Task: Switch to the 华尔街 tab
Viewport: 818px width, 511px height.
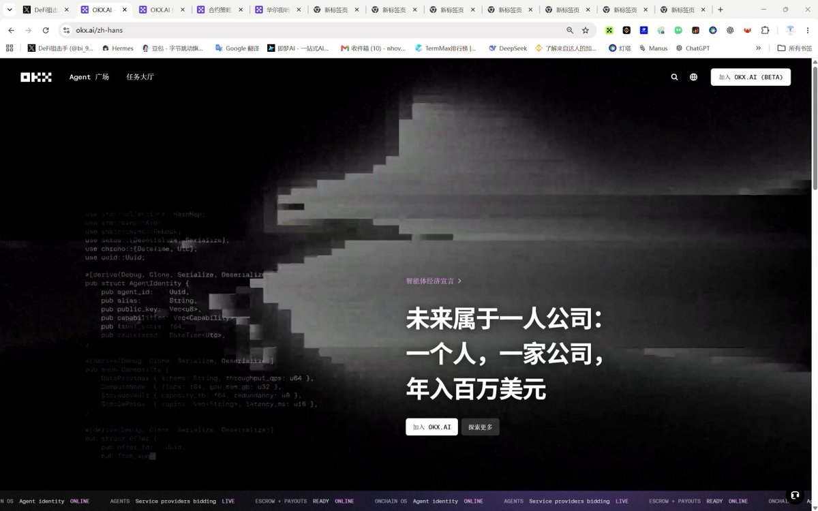Action: pyautogui.click(x=277, y=10)
